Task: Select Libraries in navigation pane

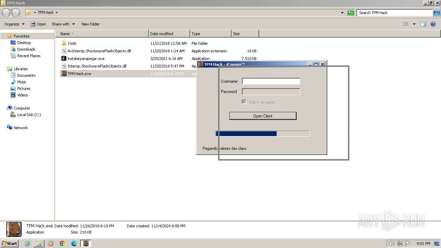Action: tap(21, 69)
